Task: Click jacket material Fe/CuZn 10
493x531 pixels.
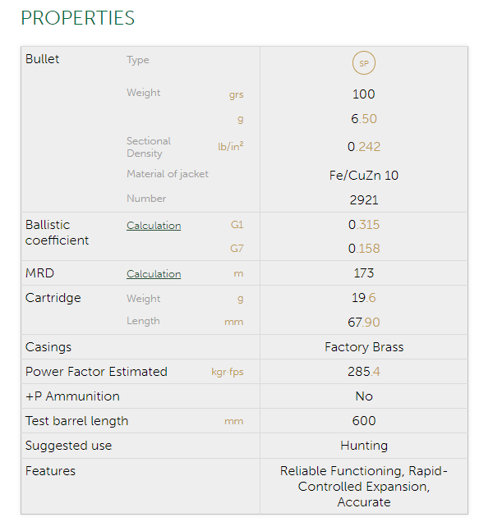Action: (363, 176)
